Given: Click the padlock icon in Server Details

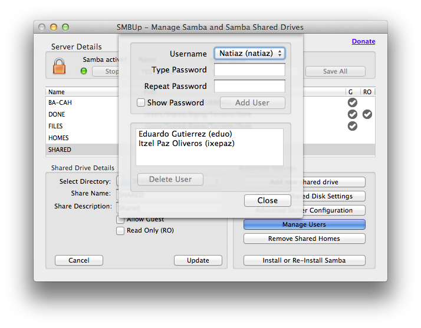Looking at the screenshot, I should point(59,66).
